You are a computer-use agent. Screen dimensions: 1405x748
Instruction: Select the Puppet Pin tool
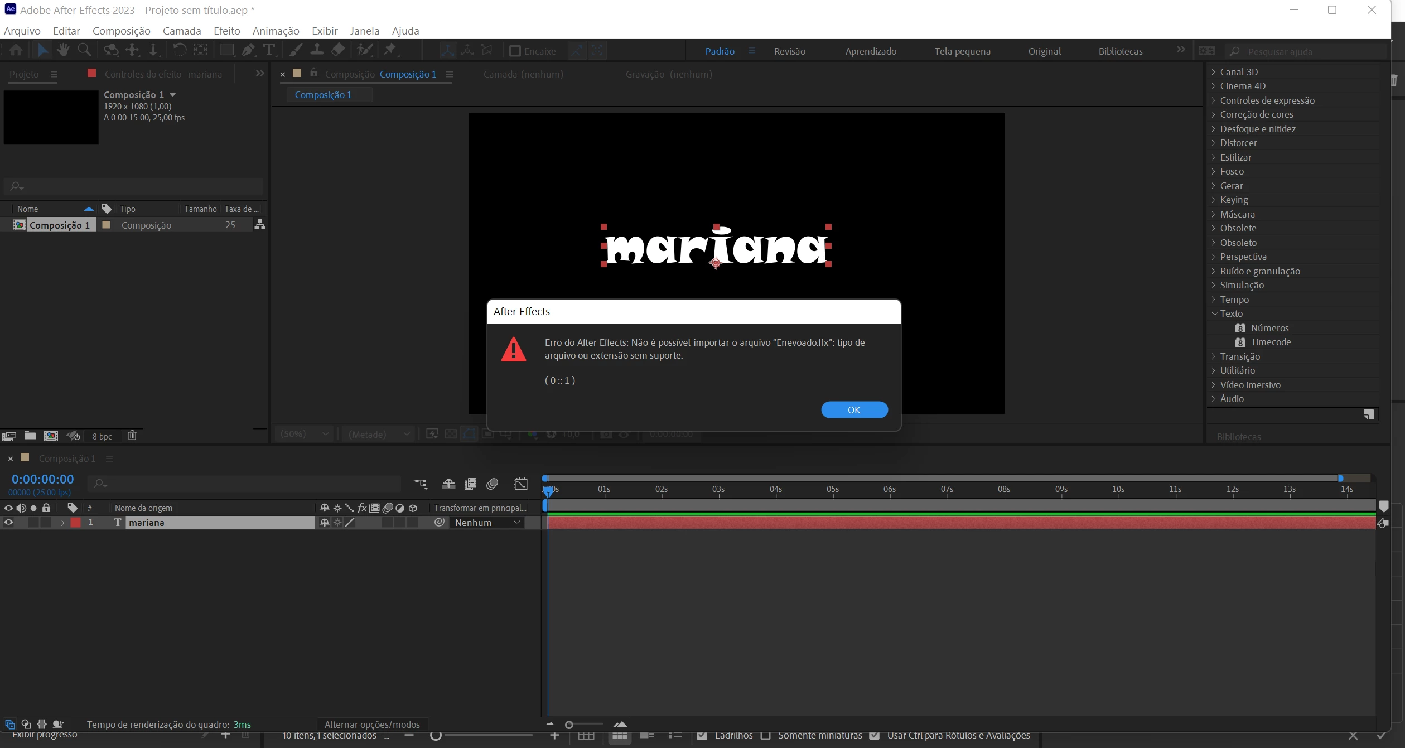point(390,50)
